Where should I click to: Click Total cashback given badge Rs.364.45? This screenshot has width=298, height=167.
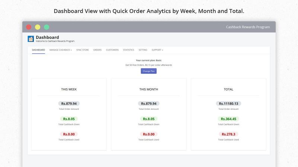pos(228,119)
